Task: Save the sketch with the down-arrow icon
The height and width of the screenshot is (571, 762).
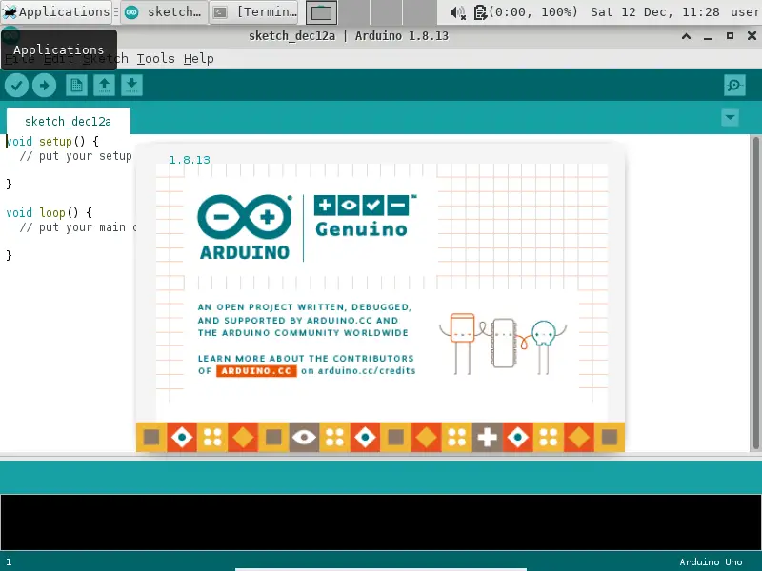Action: (131, 86)
